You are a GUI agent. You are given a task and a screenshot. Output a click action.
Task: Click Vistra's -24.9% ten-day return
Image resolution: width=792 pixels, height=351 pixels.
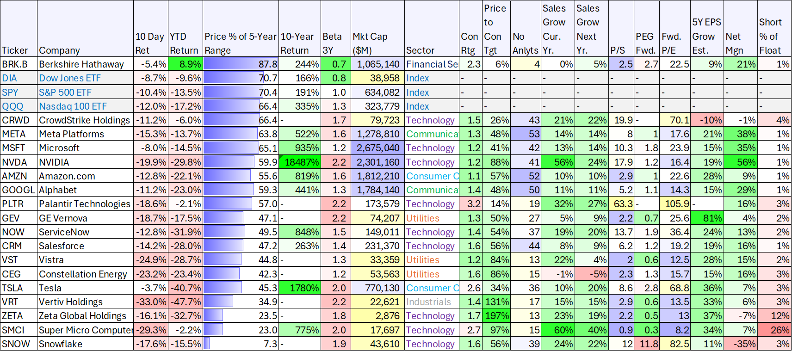click(x=151, y=259)
